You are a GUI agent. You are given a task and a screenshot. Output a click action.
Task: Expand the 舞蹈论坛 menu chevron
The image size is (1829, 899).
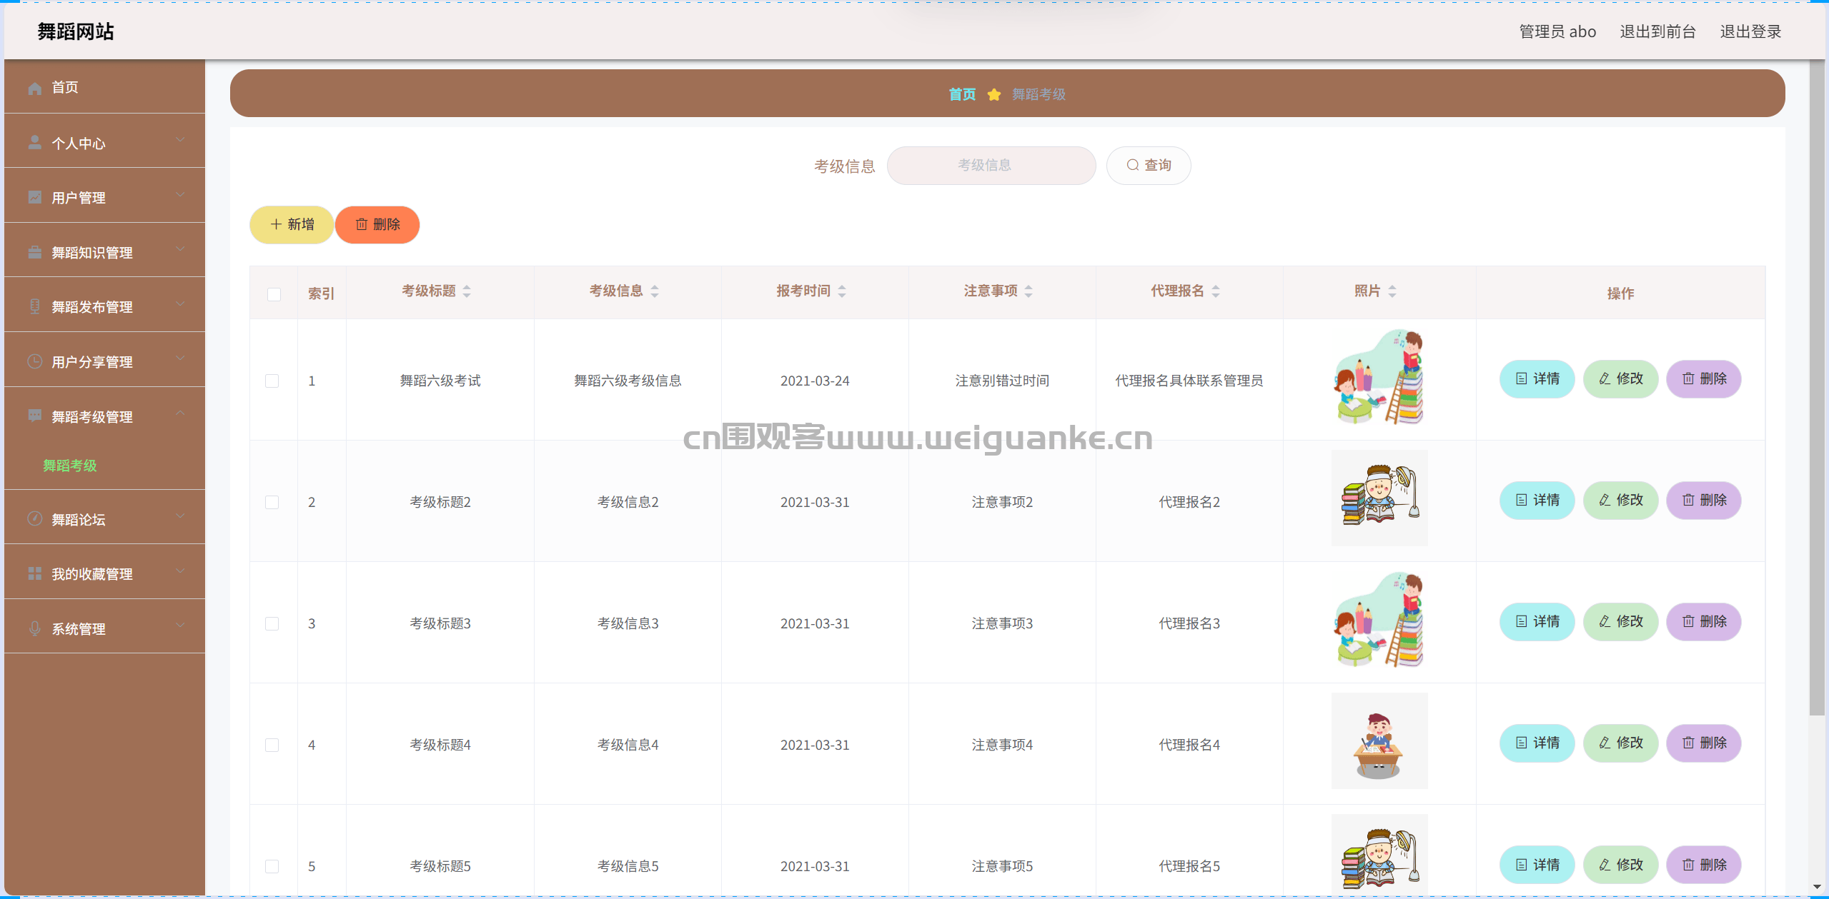180,516
